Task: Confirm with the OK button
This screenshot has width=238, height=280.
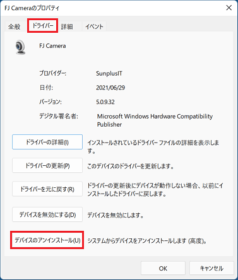Action: tap(163, 268)
